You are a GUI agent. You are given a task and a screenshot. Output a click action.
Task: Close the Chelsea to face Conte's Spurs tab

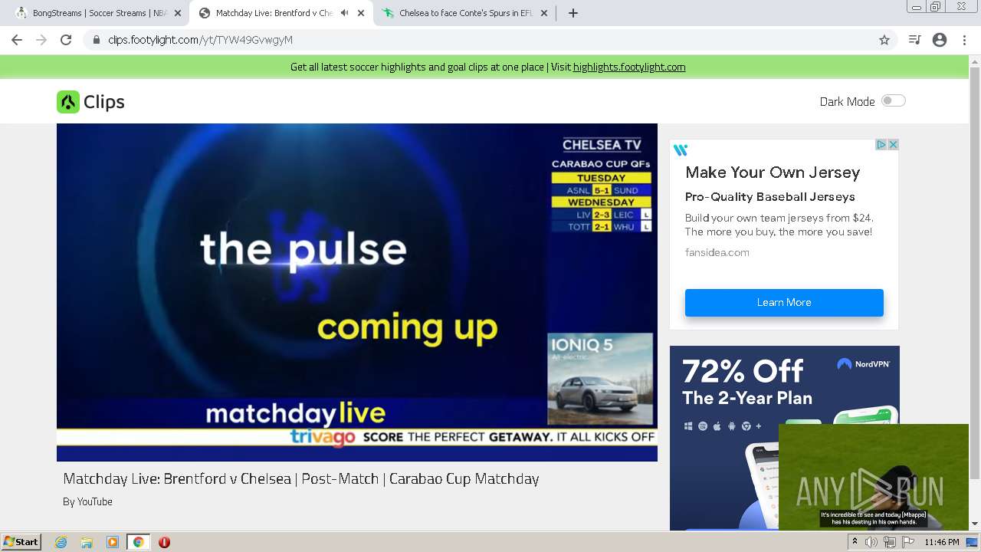544,13
